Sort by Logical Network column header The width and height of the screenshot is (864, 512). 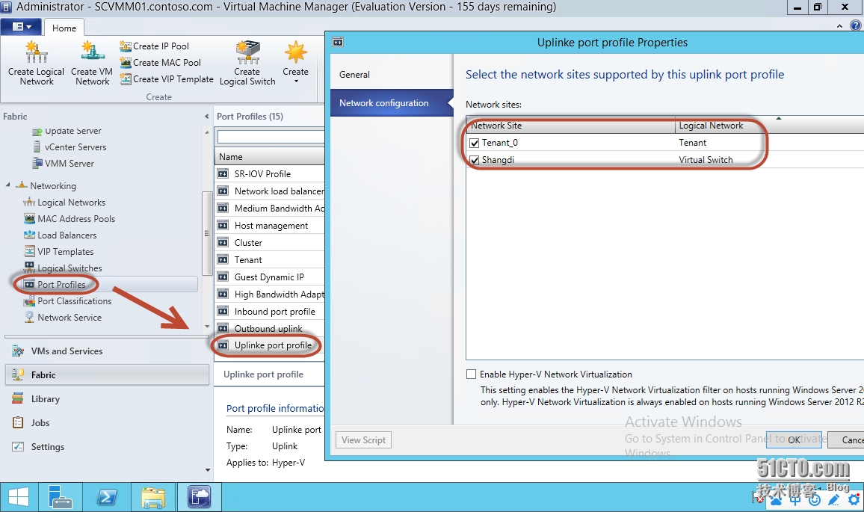tap(769, 126)
